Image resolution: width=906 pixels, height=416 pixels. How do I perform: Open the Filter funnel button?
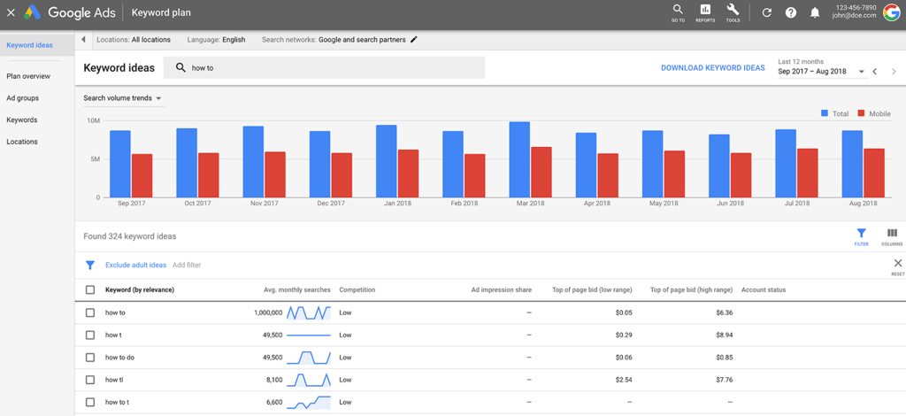tap(861, 236)
